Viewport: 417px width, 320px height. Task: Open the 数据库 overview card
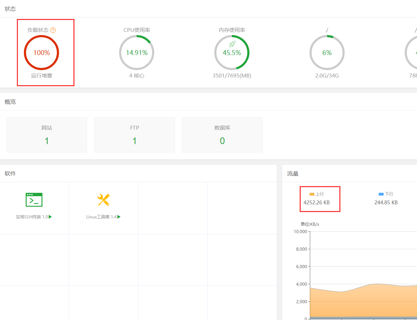pyautogui.click(x=222, y=135)
